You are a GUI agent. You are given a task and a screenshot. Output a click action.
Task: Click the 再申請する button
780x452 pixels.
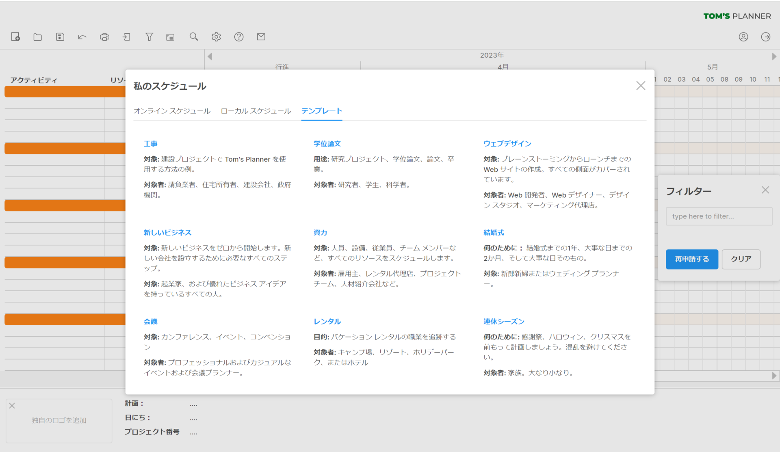tap(692, 259)
